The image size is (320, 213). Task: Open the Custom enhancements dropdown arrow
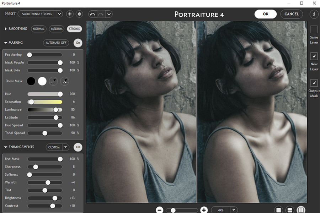(65, 147)
